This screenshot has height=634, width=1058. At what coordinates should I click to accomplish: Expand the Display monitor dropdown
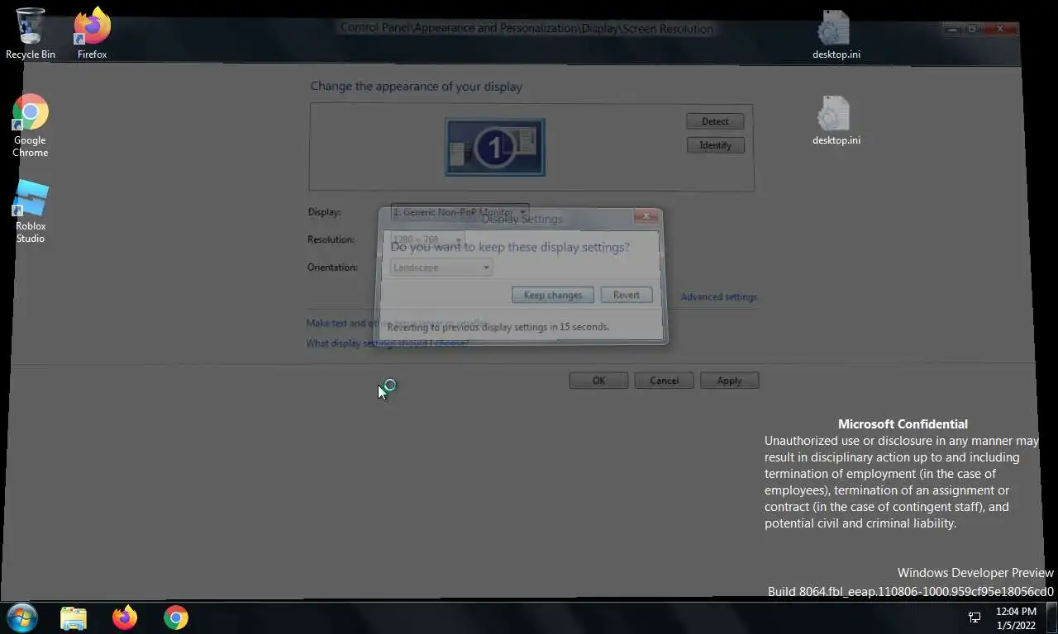coord(460,212)
